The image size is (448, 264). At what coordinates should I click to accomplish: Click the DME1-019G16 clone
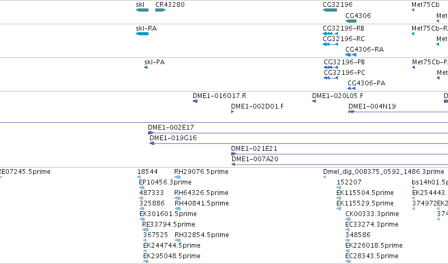click(x=299, y=143)
